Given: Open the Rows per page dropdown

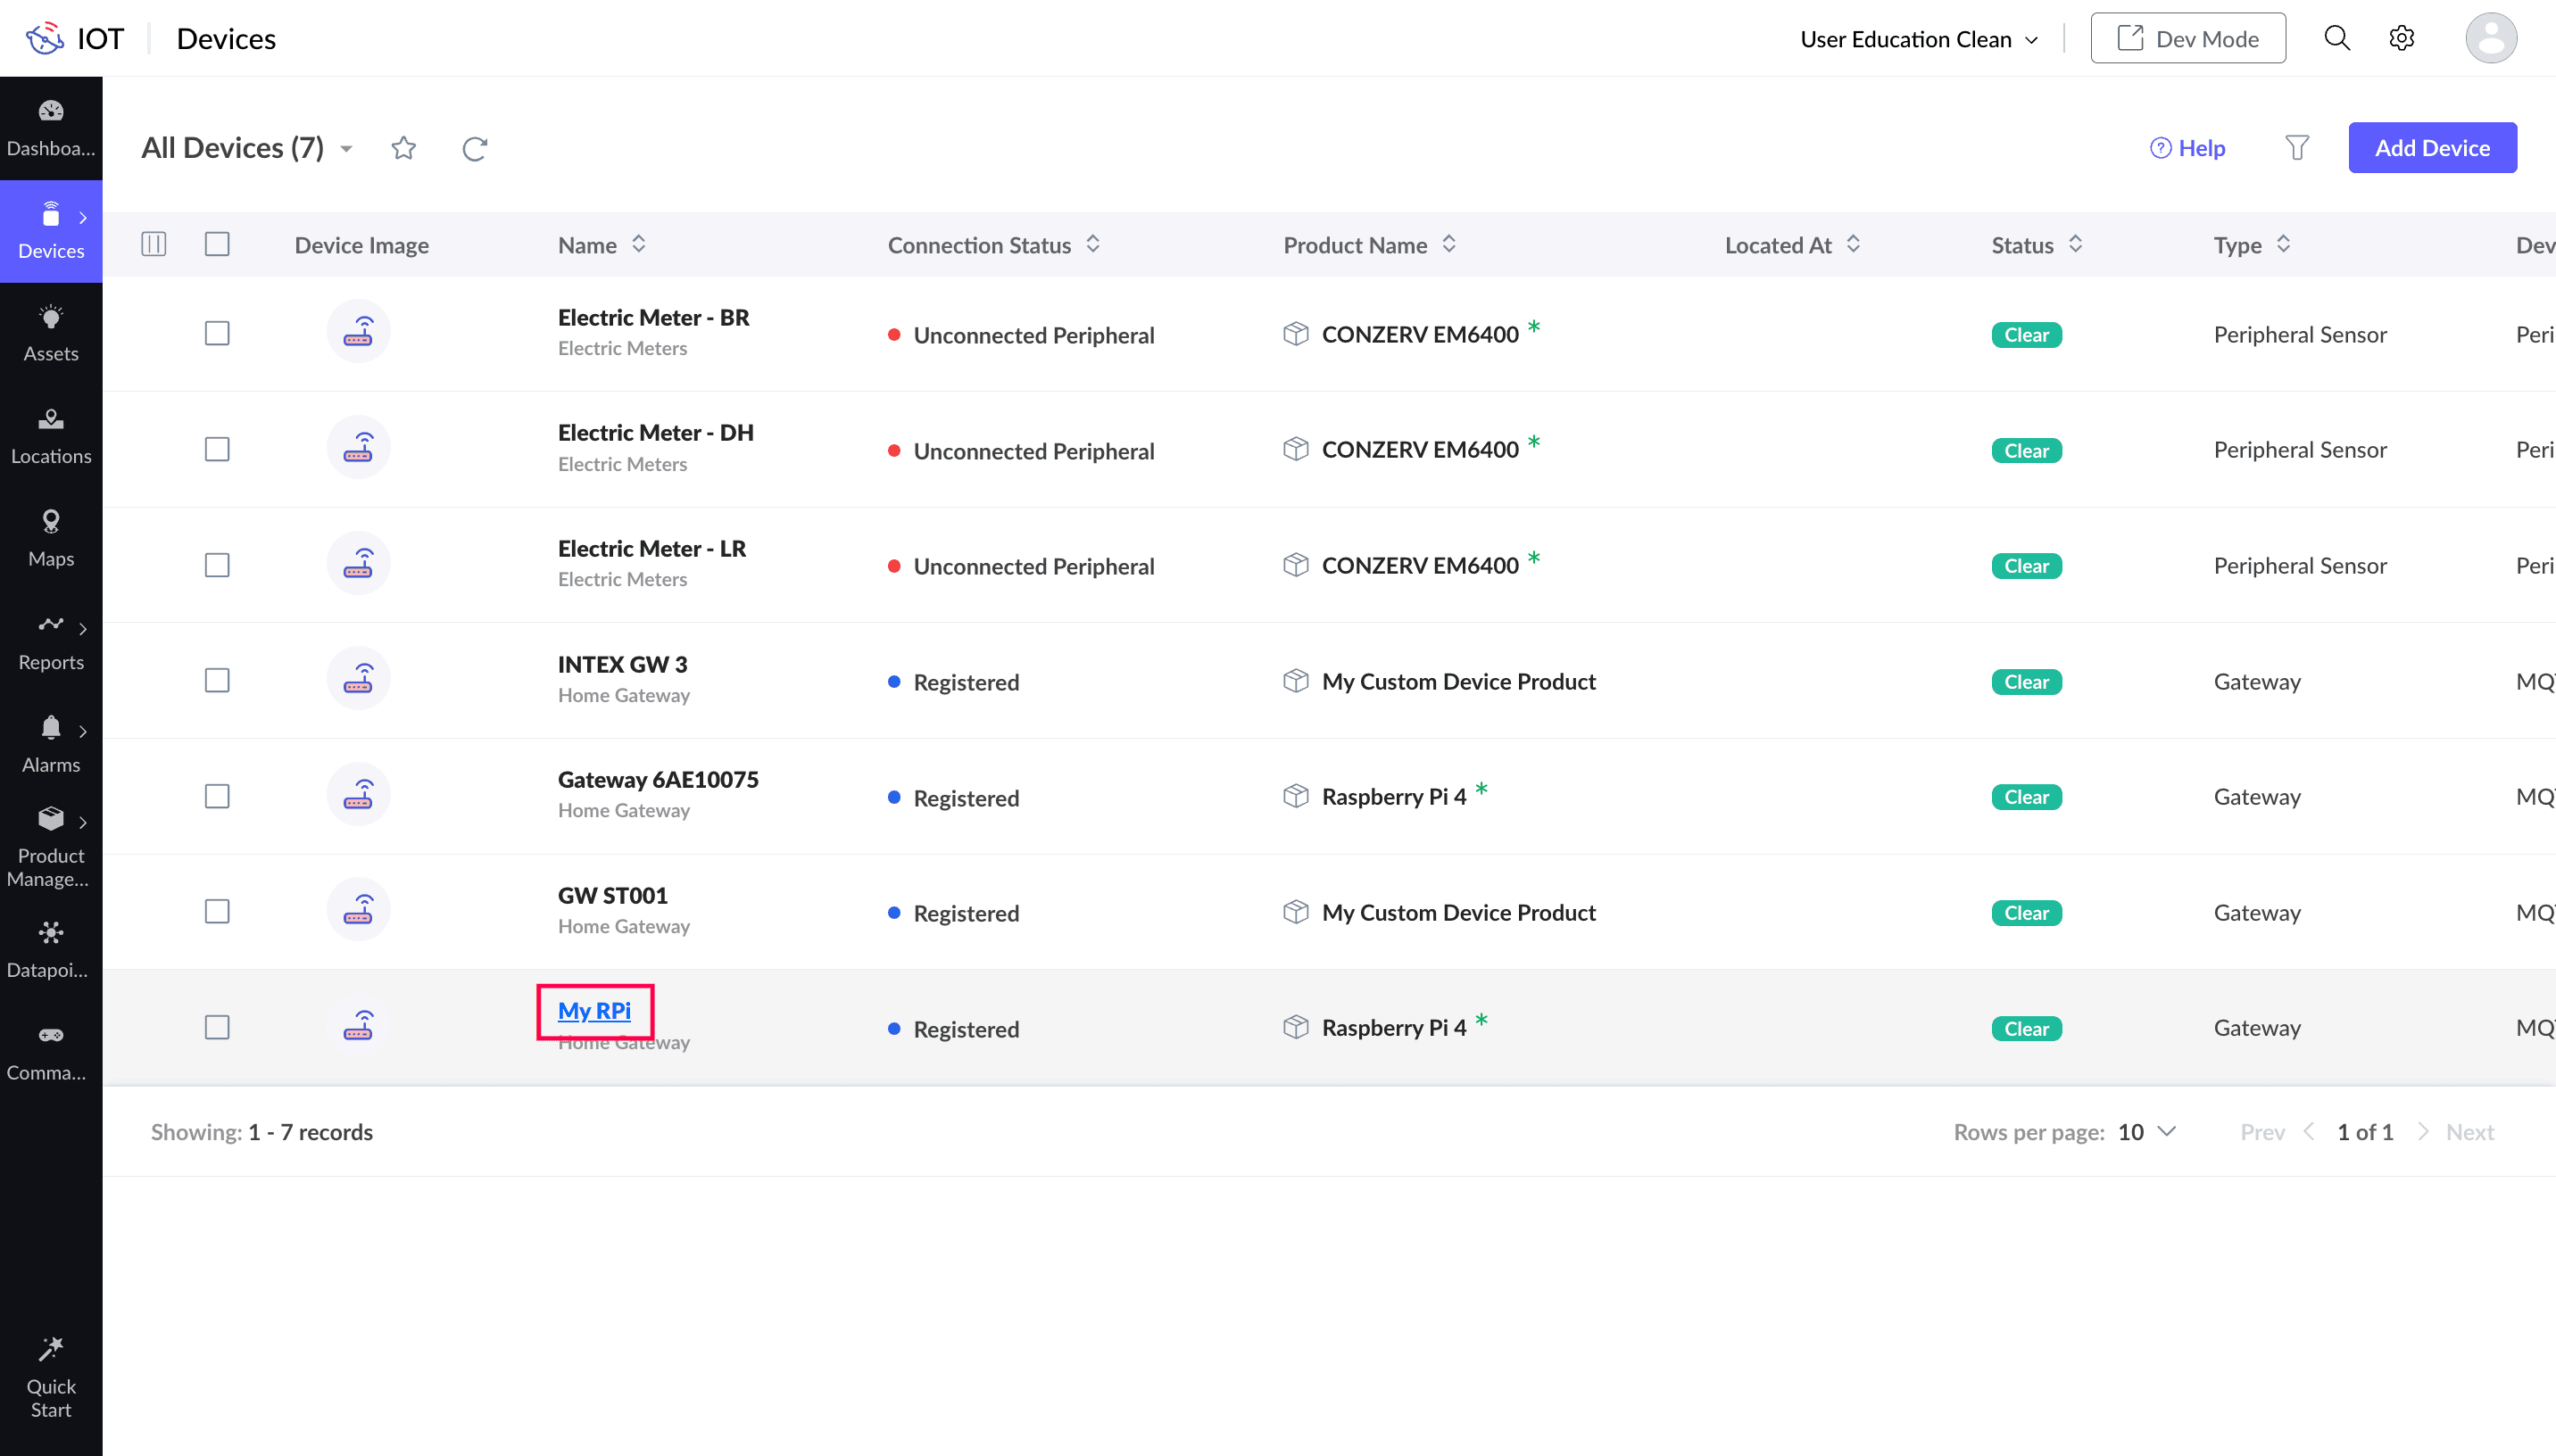Looking at the screenshot, I should click(x=2146, y=1131).
